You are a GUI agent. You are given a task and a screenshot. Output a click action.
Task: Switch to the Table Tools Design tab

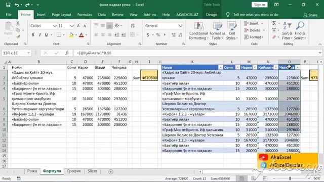pyautogui.click(x=212, y=15)
